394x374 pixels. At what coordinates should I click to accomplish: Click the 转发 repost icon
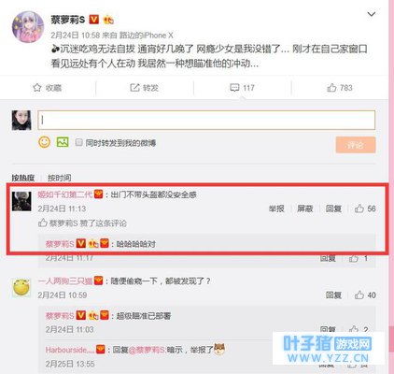pos(134,88)
